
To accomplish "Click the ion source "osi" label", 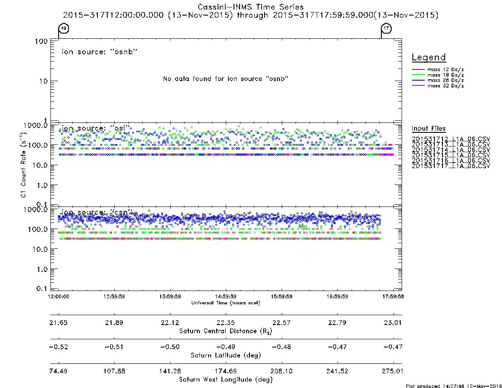I will point(95,128).
